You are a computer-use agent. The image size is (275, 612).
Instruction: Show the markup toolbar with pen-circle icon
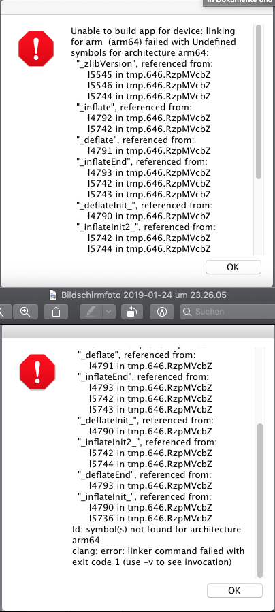[161, 312]
